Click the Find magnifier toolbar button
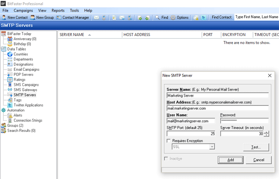 tap(161, 17)
